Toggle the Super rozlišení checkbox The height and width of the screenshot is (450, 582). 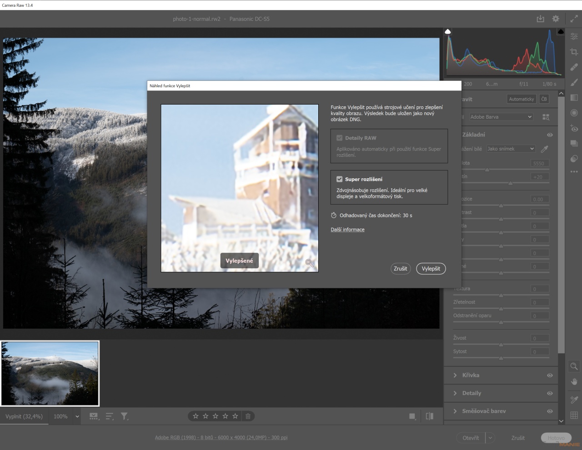(339, 179)
